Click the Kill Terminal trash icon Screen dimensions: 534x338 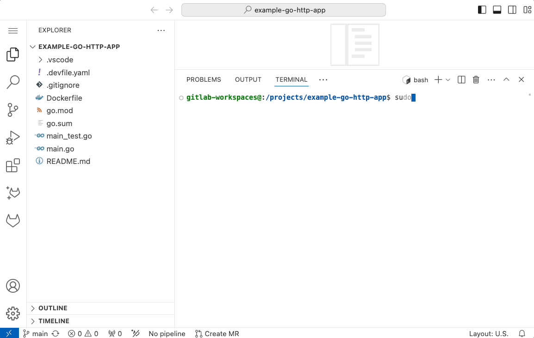[x=476, y=80]
